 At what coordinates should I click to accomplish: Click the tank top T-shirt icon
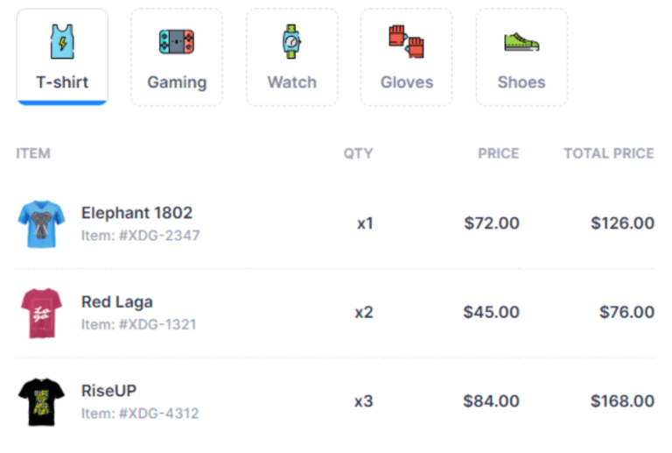coord(62,40)
